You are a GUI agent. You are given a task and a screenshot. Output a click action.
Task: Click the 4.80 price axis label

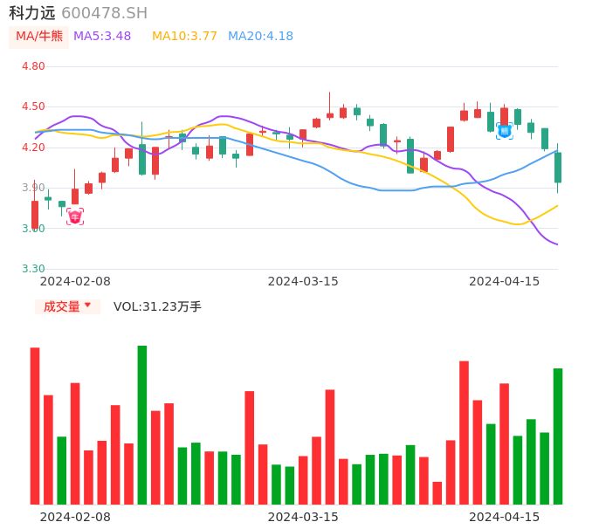tap(33, 66)
